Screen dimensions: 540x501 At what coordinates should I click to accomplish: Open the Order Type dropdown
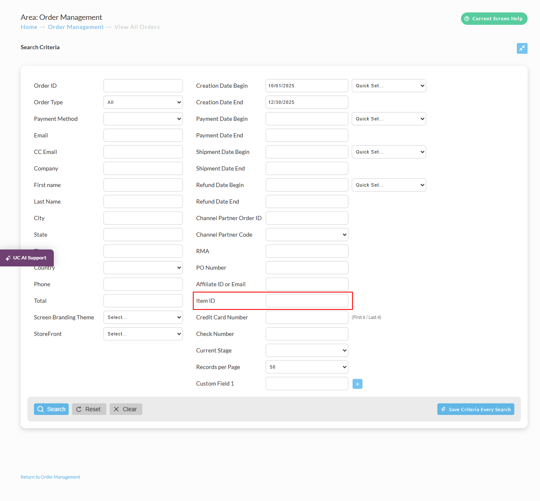click(x=143, y=102)
